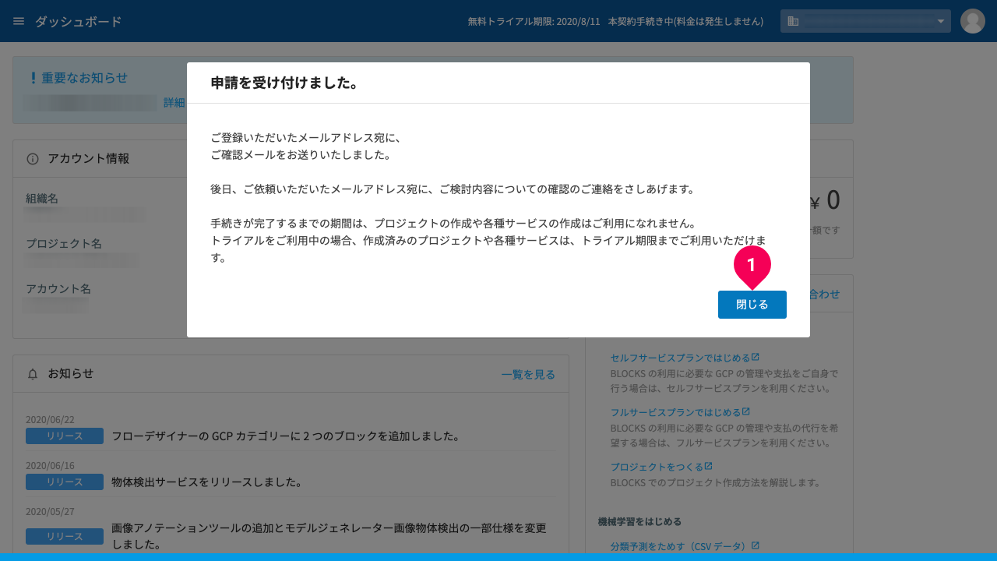This screenshot has width=997, height=561.
Task: Open the 詳細 link in important notice
Action: pos(174,103)
